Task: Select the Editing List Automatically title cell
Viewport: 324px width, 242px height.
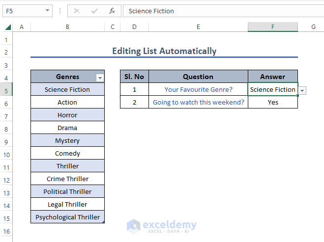Action: tap(164, 51)
